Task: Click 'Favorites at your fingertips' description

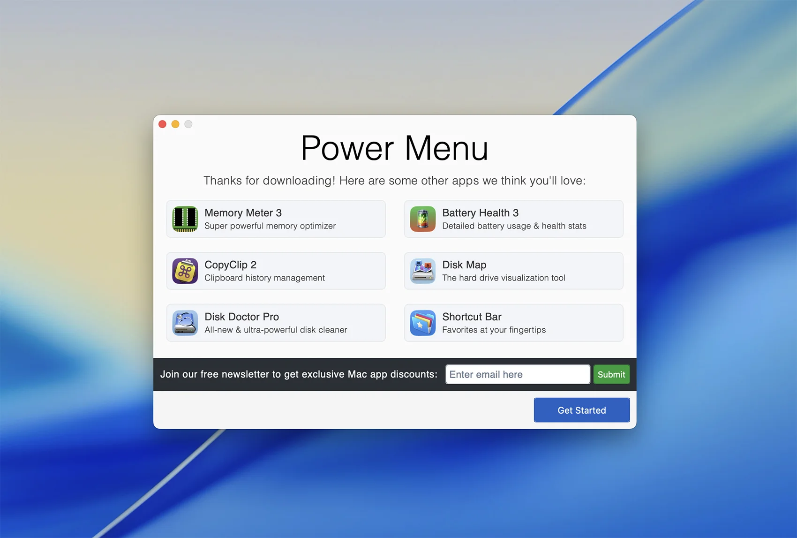Action: coord(494,330)
